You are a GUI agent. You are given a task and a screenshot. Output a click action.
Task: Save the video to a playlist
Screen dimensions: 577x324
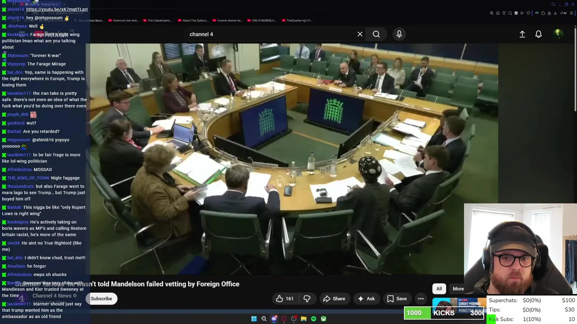coord(397,299)
